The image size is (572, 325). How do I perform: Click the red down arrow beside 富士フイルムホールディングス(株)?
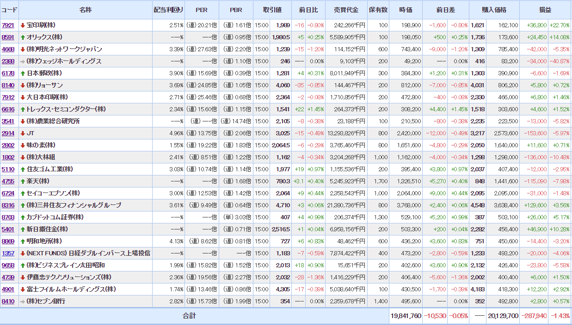(x=23, y=289)
